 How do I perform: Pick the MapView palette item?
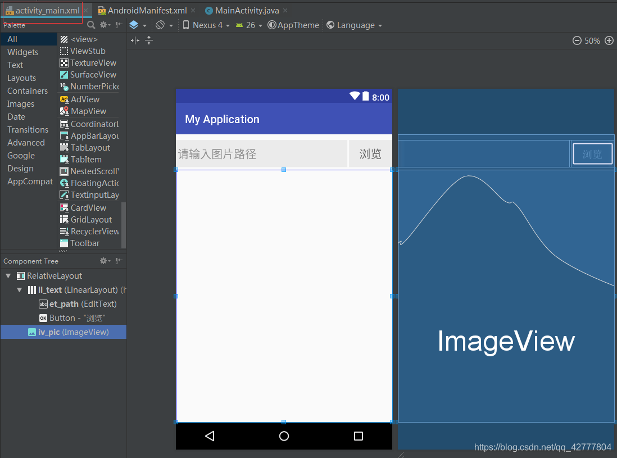[89, 111]
